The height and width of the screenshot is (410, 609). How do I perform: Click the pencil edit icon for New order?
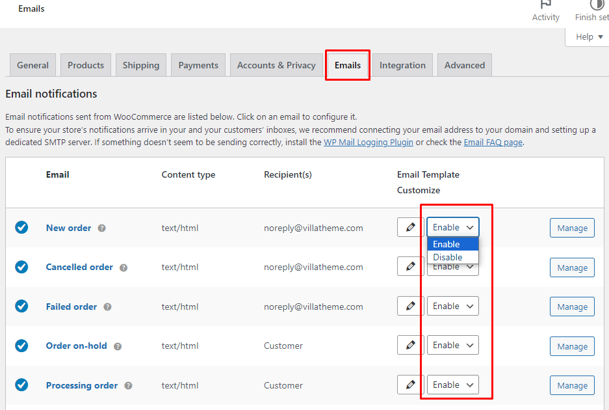coord(410,227)
